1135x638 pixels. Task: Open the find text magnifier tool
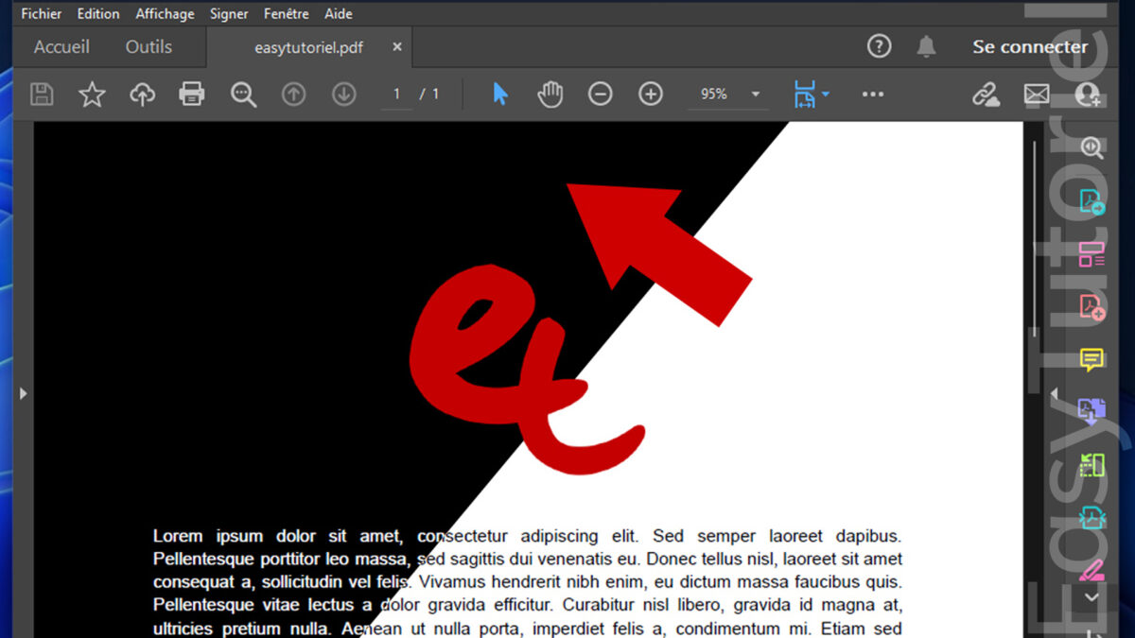coord(243,94)
